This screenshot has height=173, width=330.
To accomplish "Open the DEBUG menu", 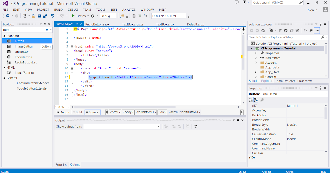I will click(x=73, y=9).
